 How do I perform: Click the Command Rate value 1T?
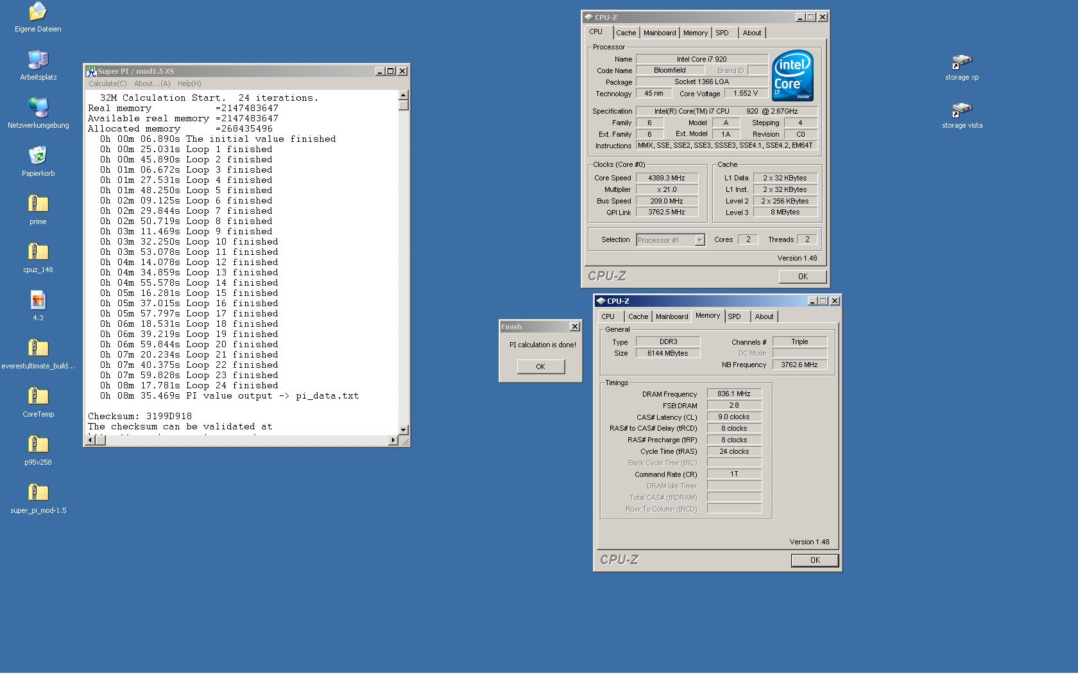tap(734, 474)
